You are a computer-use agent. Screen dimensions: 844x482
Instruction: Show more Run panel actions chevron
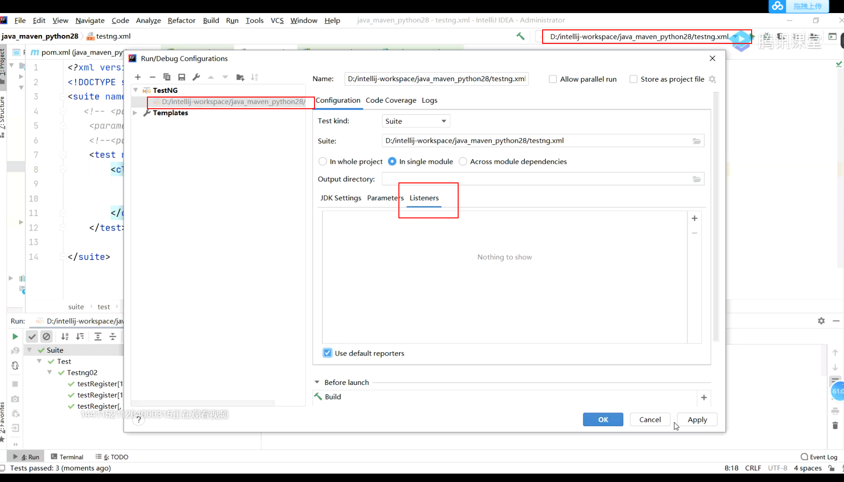point(15,444)
